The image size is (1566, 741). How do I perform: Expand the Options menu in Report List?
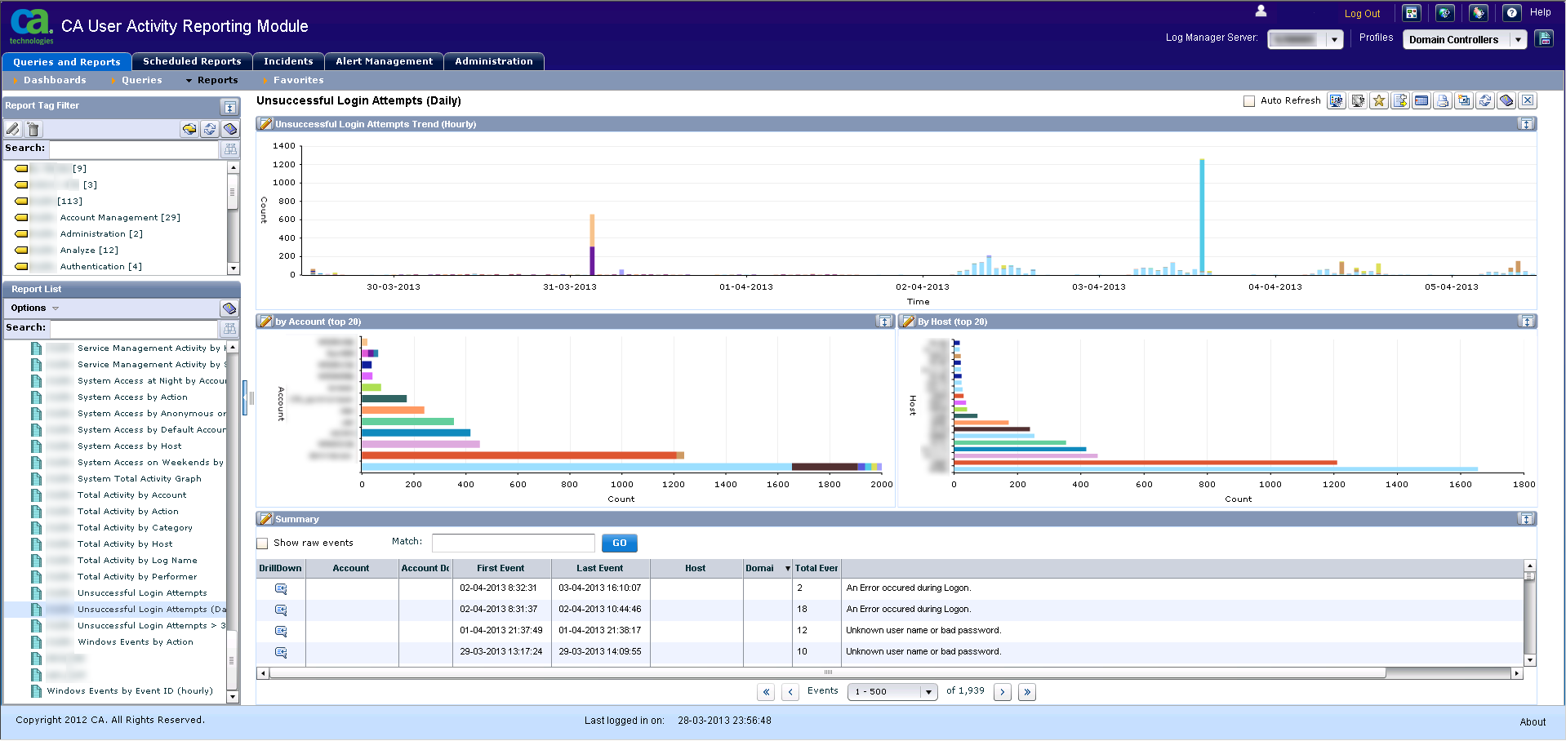(x=34, y=308)
